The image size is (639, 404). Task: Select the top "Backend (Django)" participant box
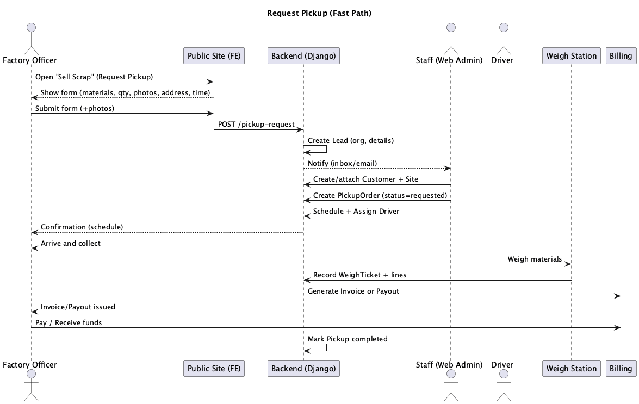coord(303,56)
